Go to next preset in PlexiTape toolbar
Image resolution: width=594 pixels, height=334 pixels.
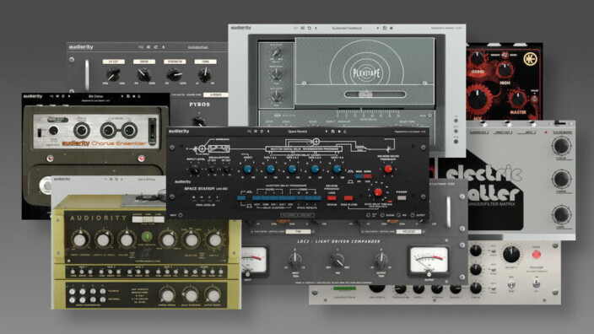tap(378, 28)
